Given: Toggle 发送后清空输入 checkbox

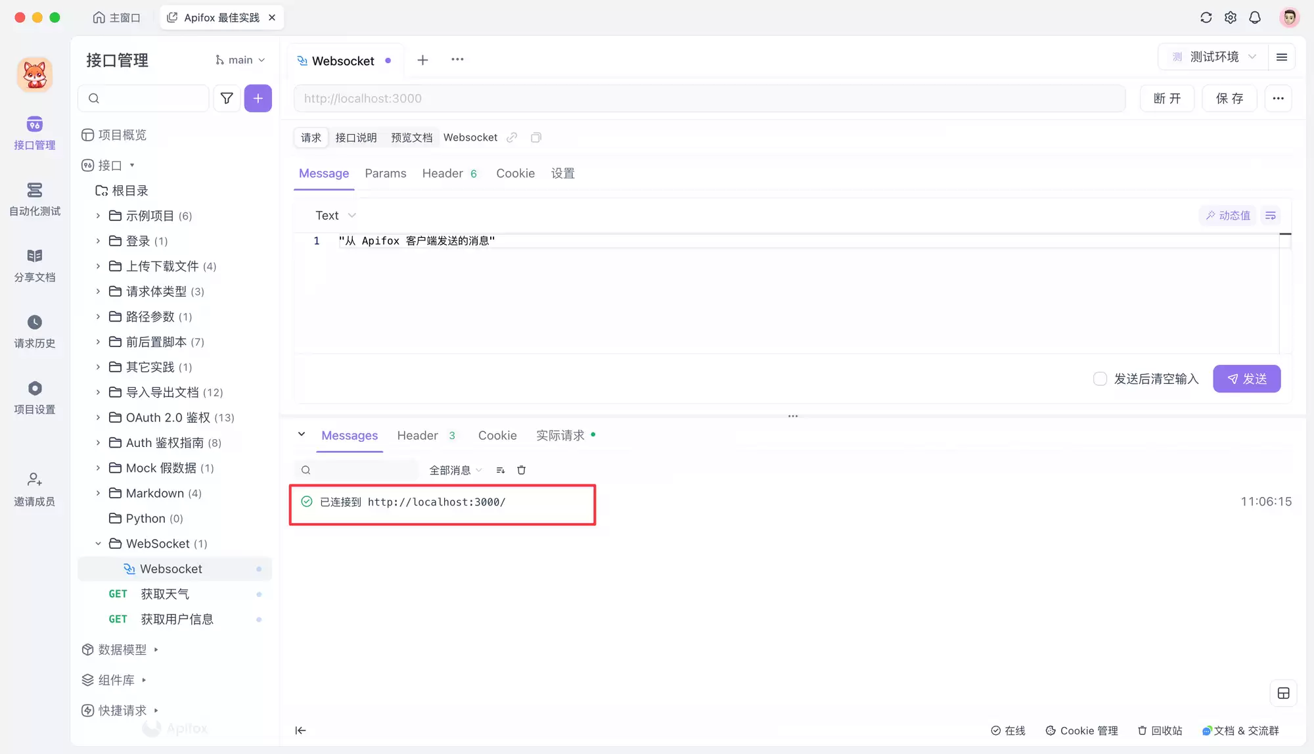Looking at the screenshot, I should (x=1100, y=379).
